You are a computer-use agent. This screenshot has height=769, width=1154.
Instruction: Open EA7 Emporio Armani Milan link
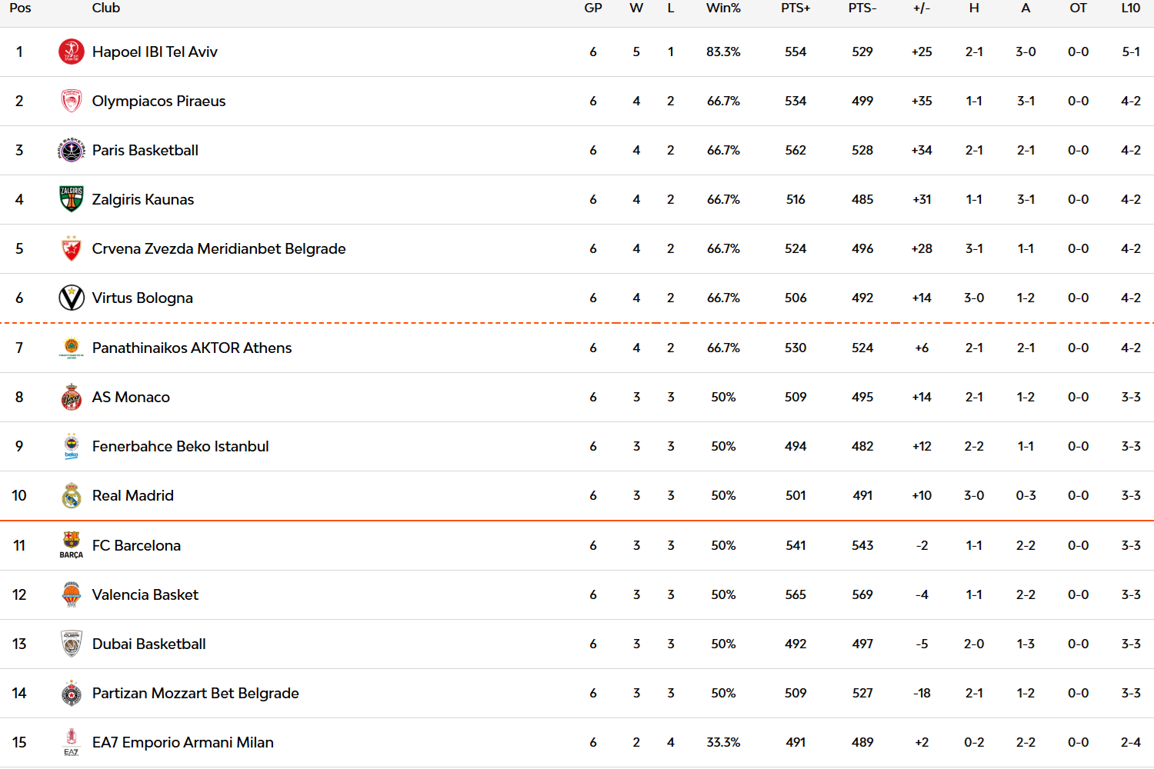pyautogui.click(x=182, y=742)
